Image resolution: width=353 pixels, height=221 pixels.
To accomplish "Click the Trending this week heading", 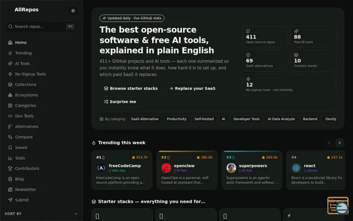I will click(x=122, y=143).
